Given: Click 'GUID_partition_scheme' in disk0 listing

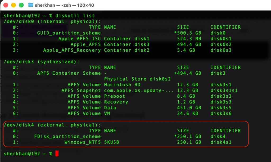Looking at the screenshot, I should click(x=69, y=33).
